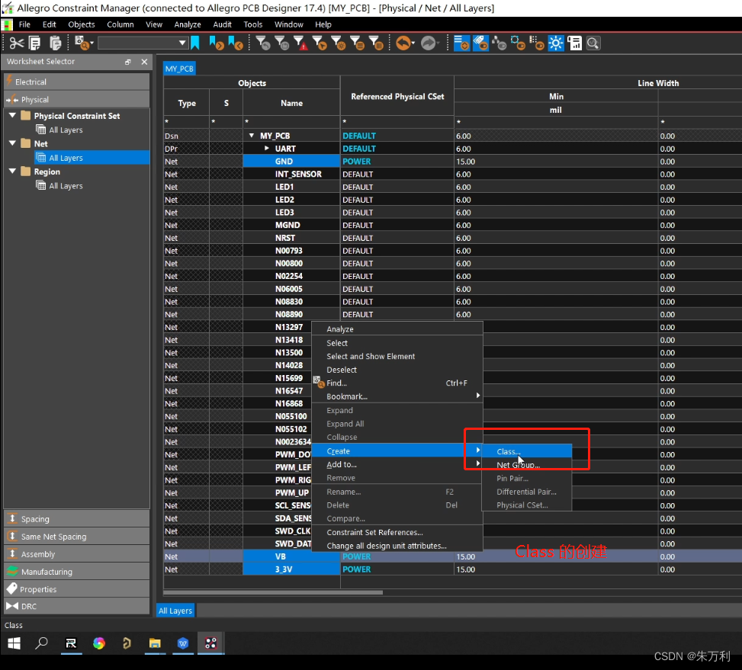Open the Windows Start button
742x670 pixels.
(14, 643)
